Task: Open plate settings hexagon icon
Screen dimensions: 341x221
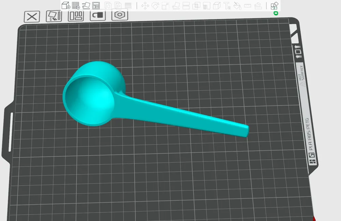Action: coord(120,15)
